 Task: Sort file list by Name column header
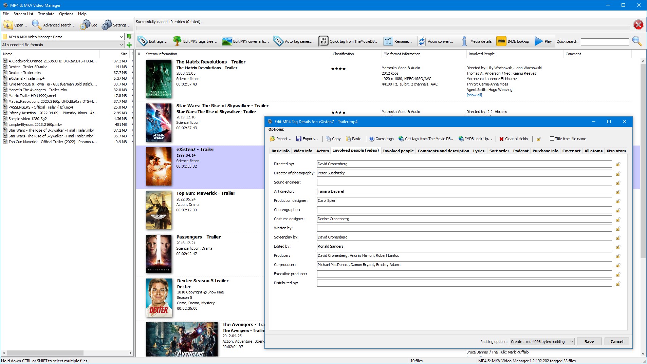(51, 54)
